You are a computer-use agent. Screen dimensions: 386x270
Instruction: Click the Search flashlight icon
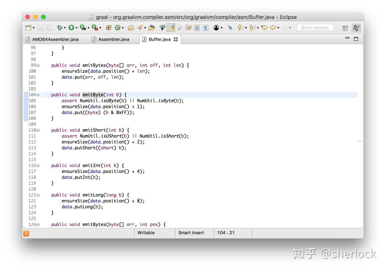[140, 28]
